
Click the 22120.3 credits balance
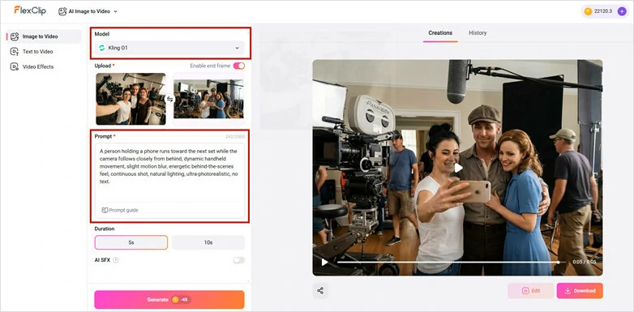pyautogui.click(x=602, y=11)
